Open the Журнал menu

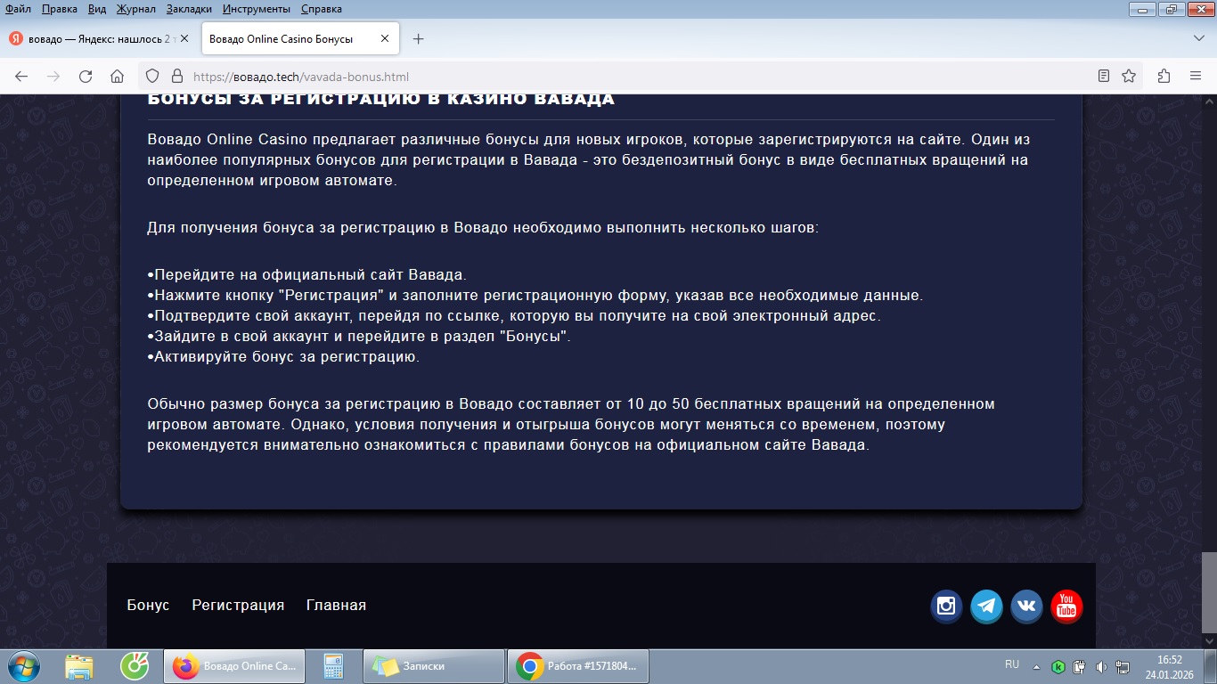point(135,9)
